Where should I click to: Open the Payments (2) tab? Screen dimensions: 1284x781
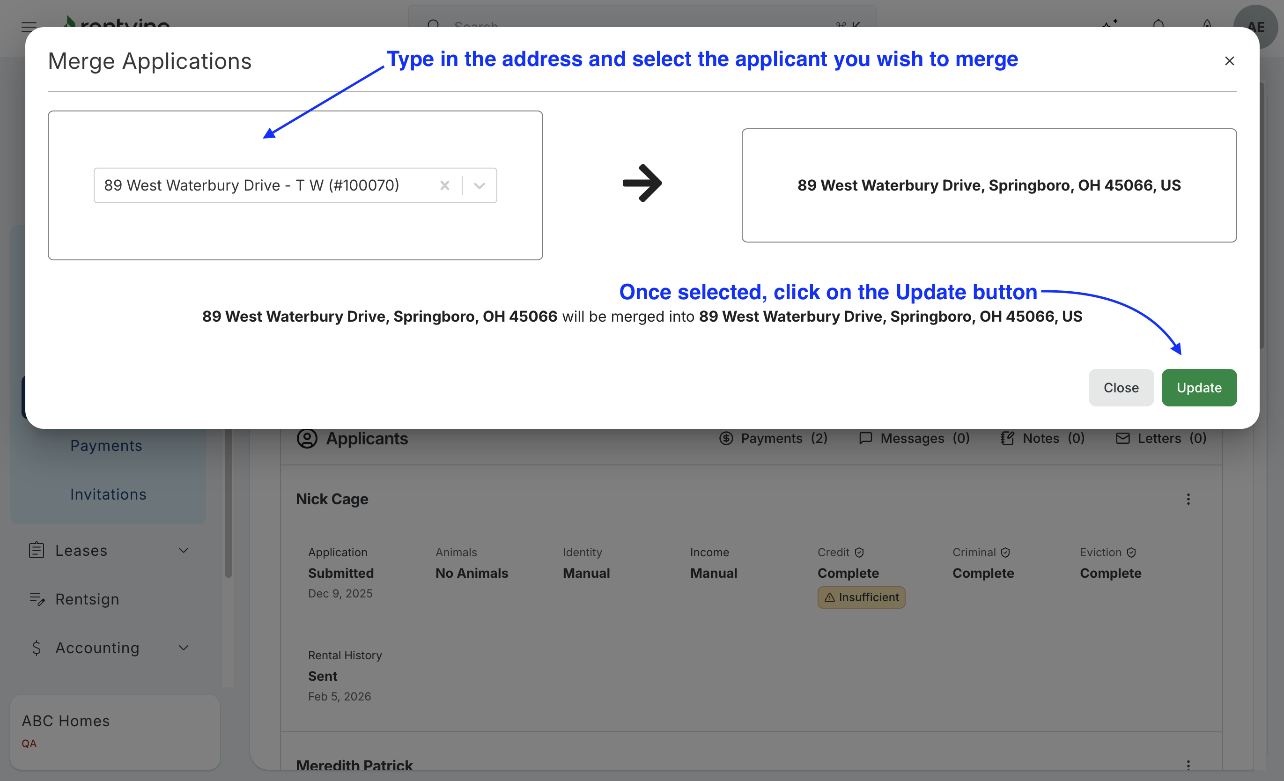pyautogui.click(x=773, y=438)
